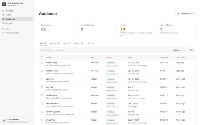Screen dimensions: 200x125
Task: Click the link icon beside View my page
Action: coord(3,33)
